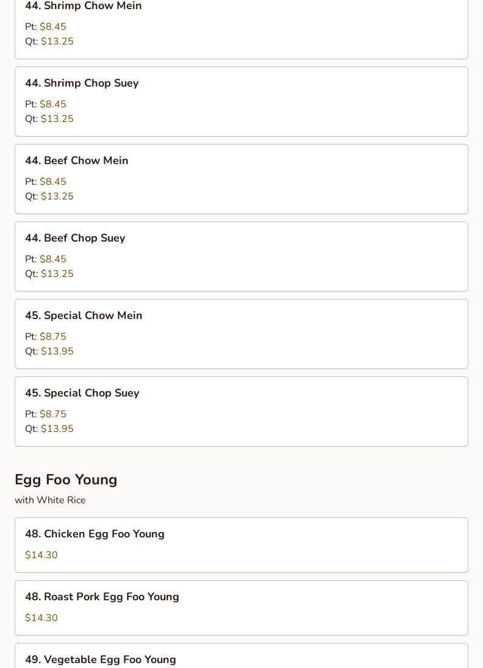Image resolution: width=483 pixels, height=668 pixels.
Task: Click the Beef Chow Mein pint price
Action: pos(52,182)
